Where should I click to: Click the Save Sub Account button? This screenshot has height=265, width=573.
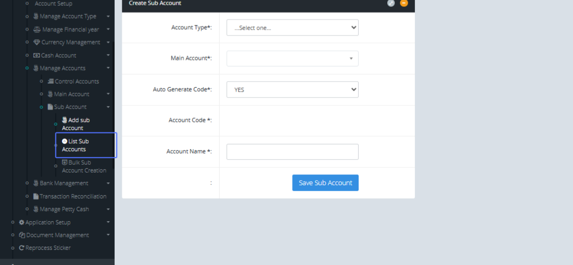pos(325,183)
